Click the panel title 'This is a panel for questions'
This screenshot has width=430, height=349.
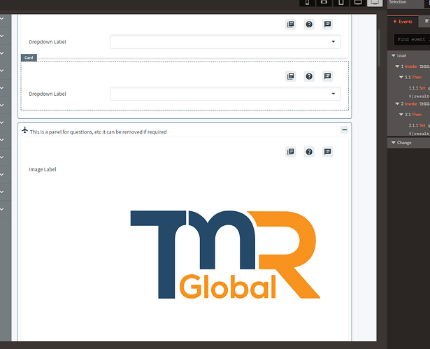click(98, 132)
